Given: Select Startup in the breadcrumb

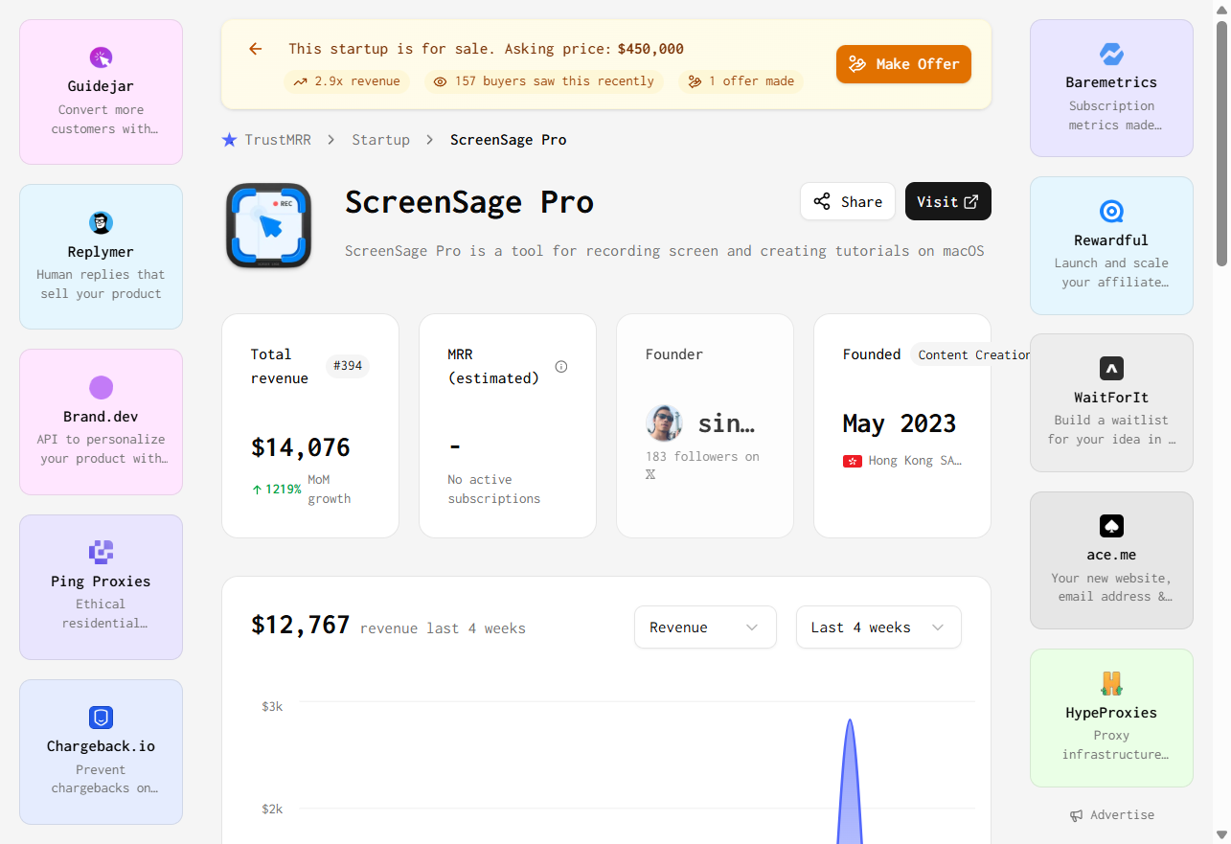Looking at the screenshot, I should point(381,139).
